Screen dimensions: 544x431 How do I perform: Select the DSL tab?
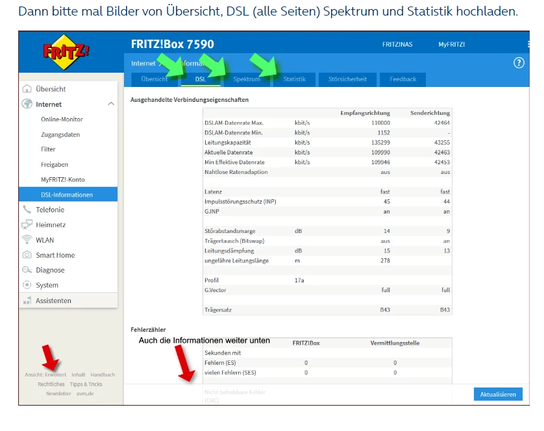coord(201,79)
